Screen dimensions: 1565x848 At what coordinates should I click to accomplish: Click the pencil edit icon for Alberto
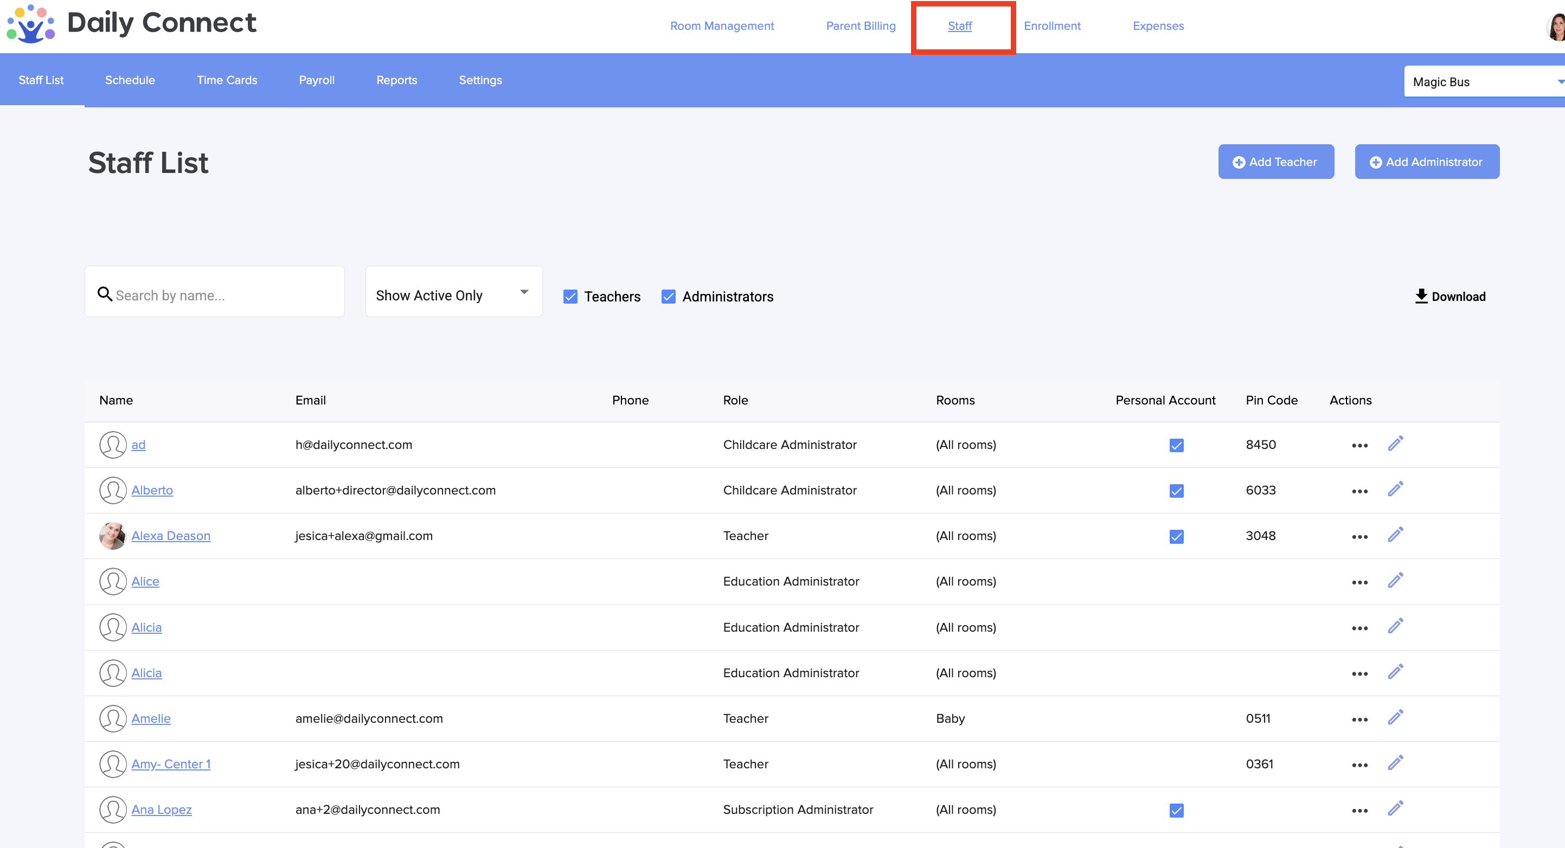coord(1395,489)
